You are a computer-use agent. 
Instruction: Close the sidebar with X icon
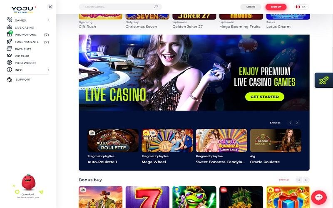pos(50,7)
